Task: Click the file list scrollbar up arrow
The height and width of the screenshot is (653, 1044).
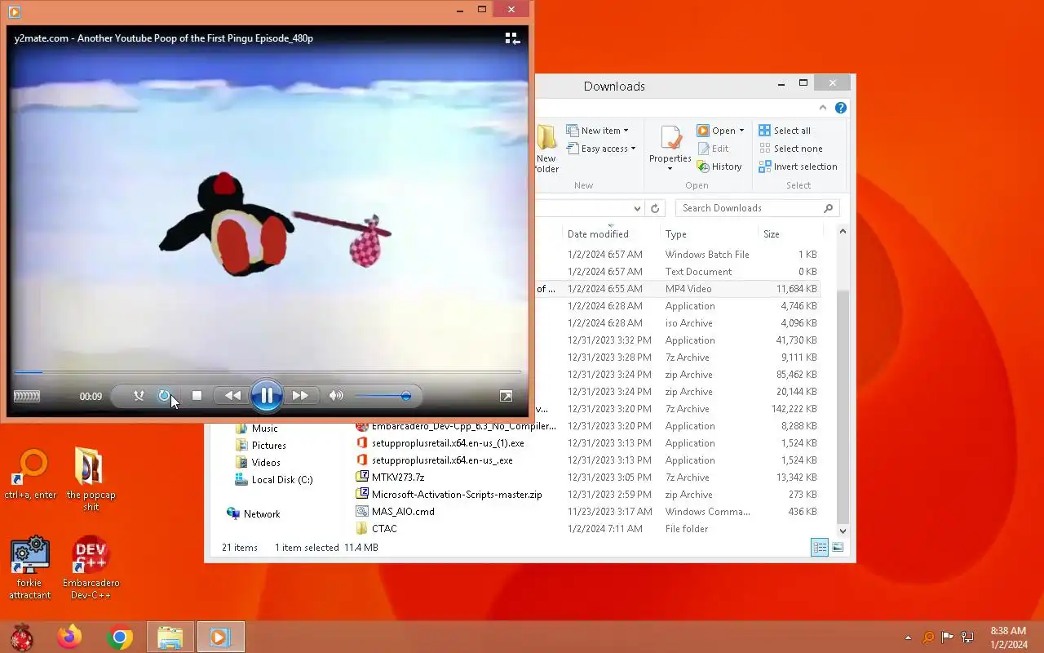Action: [843, 232]
